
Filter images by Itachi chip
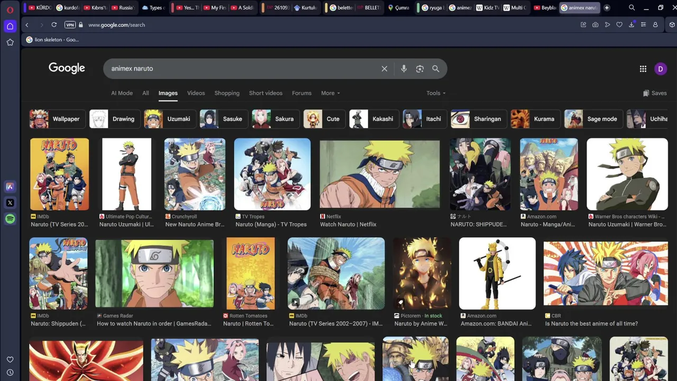425,119
